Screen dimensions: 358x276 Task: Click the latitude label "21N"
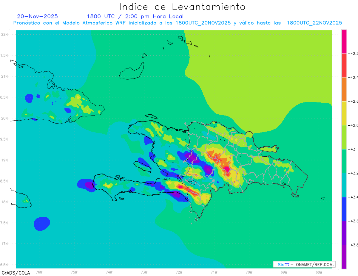(x=4, y=77)
